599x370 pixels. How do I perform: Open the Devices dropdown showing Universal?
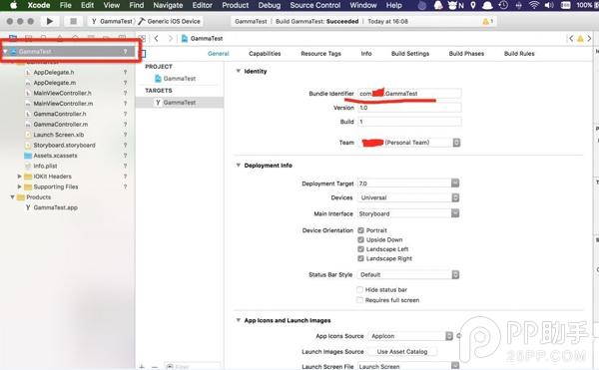408,197
